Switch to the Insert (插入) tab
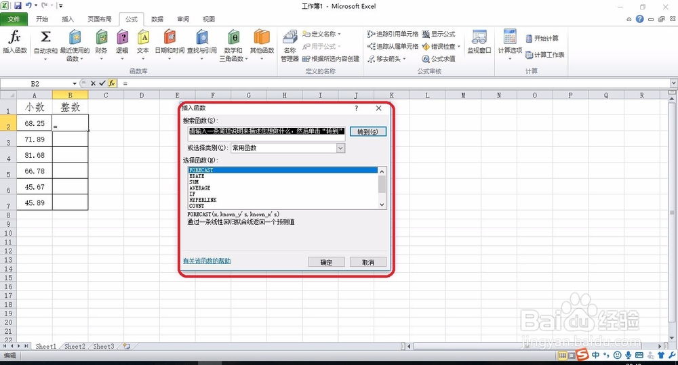 point(67,19)
